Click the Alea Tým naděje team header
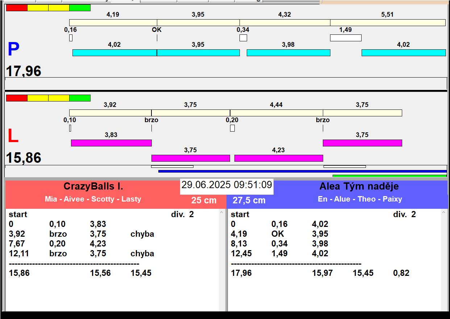450x319 pixels. pyautogui.click(x=359, y=186)
